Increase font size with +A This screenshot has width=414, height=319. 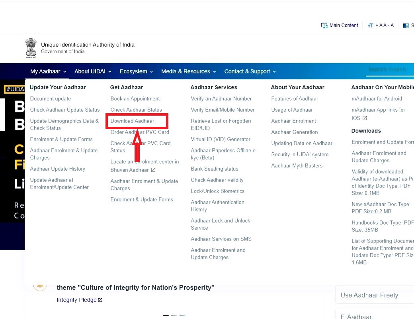[x=379, y=26]
